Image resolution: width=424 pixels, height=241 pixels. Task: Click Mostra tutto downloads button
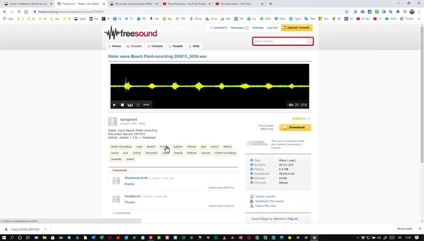(x=405, y=229)
